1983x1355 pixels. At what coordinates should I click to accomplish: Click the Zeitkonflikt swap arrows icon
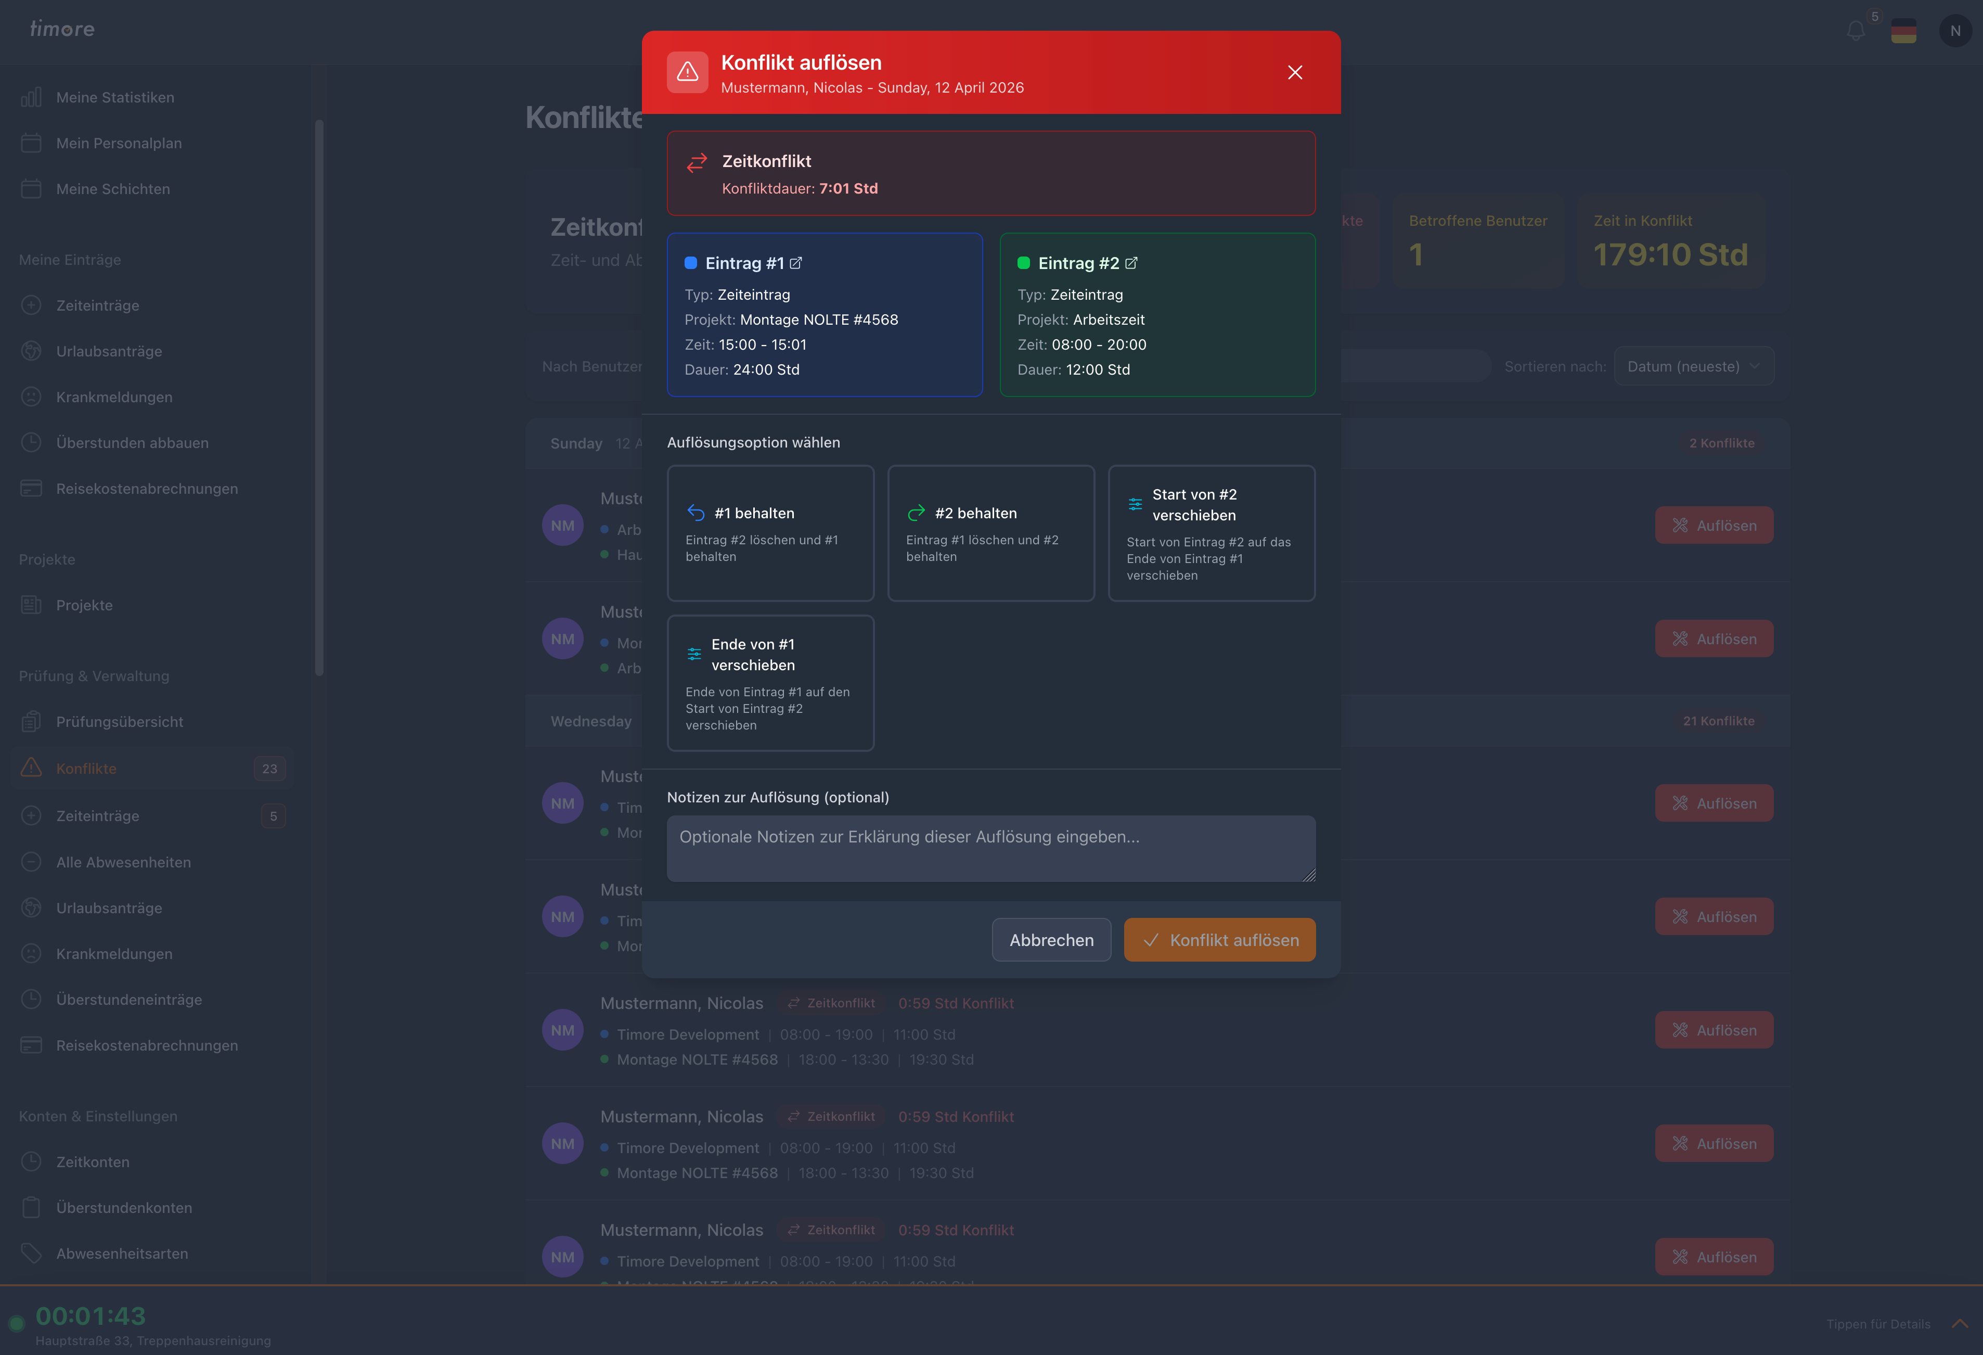[697, 162]
